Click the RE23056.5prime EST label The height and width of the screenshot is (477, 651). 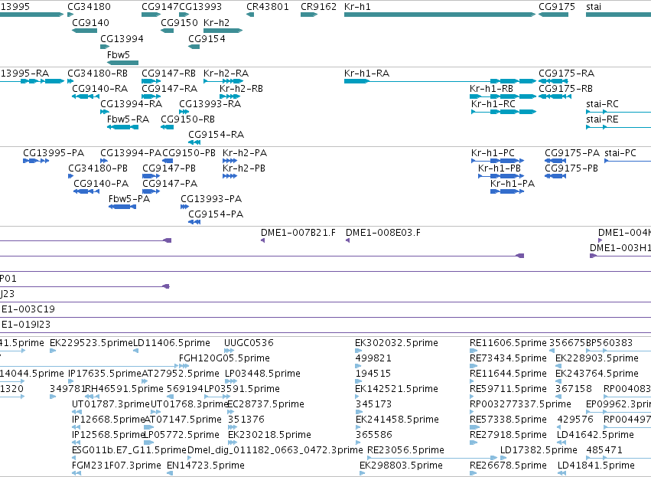tap(405, 450)
